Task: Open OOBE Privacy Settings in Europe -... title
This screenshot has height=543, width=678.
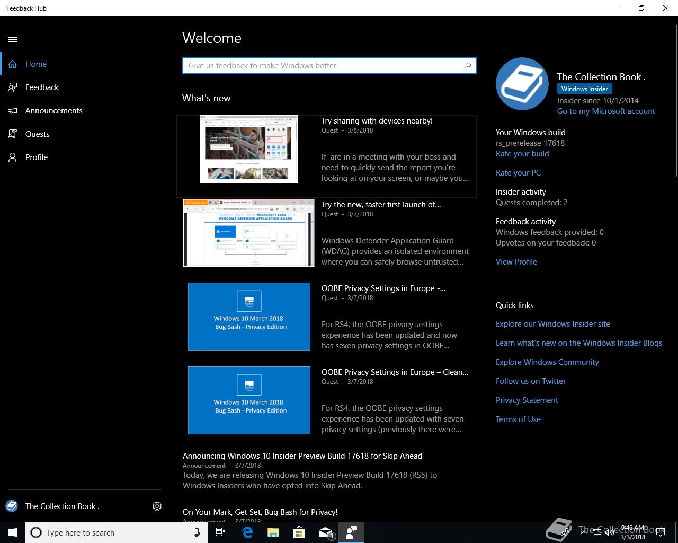Action: coord(383,288)
